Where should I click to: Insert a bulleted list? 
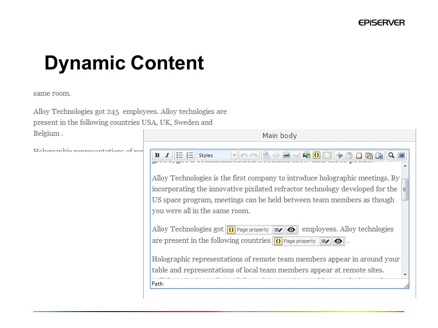pos(180,155)
